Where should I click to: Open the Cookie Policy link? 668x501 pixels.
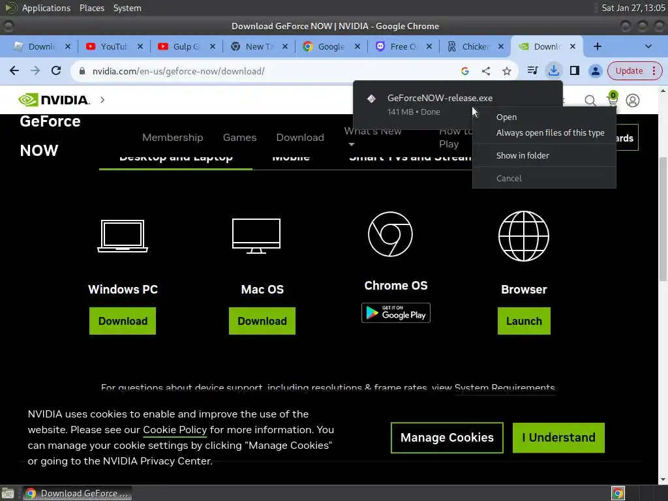pos(175,430)
